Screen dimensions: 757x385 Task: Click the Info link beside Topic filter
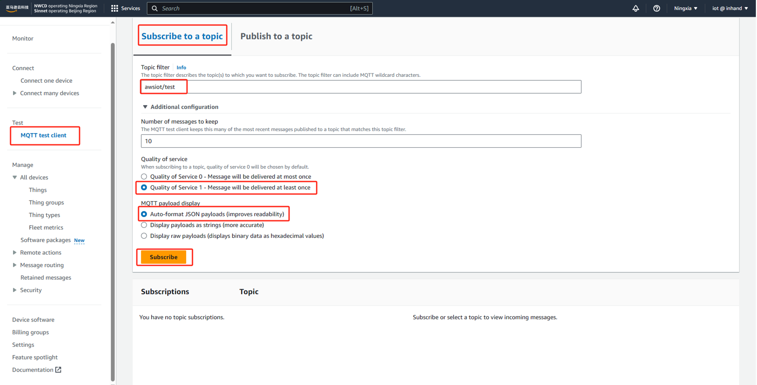181,68
